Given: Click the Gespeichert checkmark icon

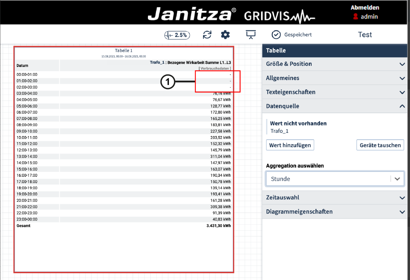Looking at the screenshot, I should 276,35.
